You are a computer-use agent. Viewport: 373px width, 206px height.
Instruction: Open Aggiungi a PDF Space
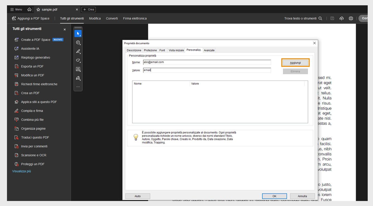(30, 18)
